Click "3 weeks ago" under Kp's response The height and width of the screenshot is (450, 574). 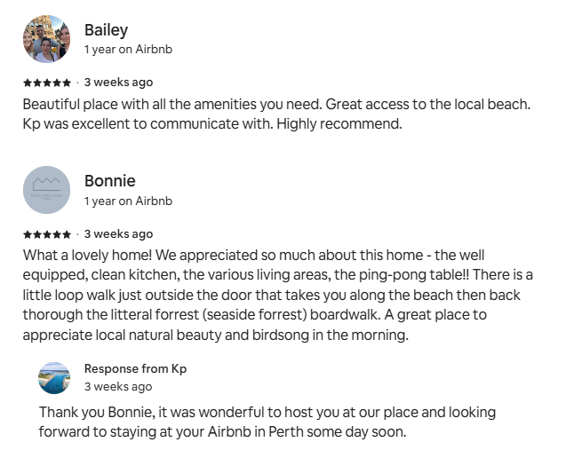tap(118, 387)
